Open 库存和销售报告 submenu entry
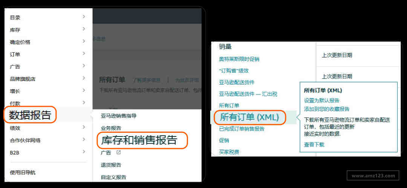The width and height of the screenshot is (407, 188). coord(139,140)
